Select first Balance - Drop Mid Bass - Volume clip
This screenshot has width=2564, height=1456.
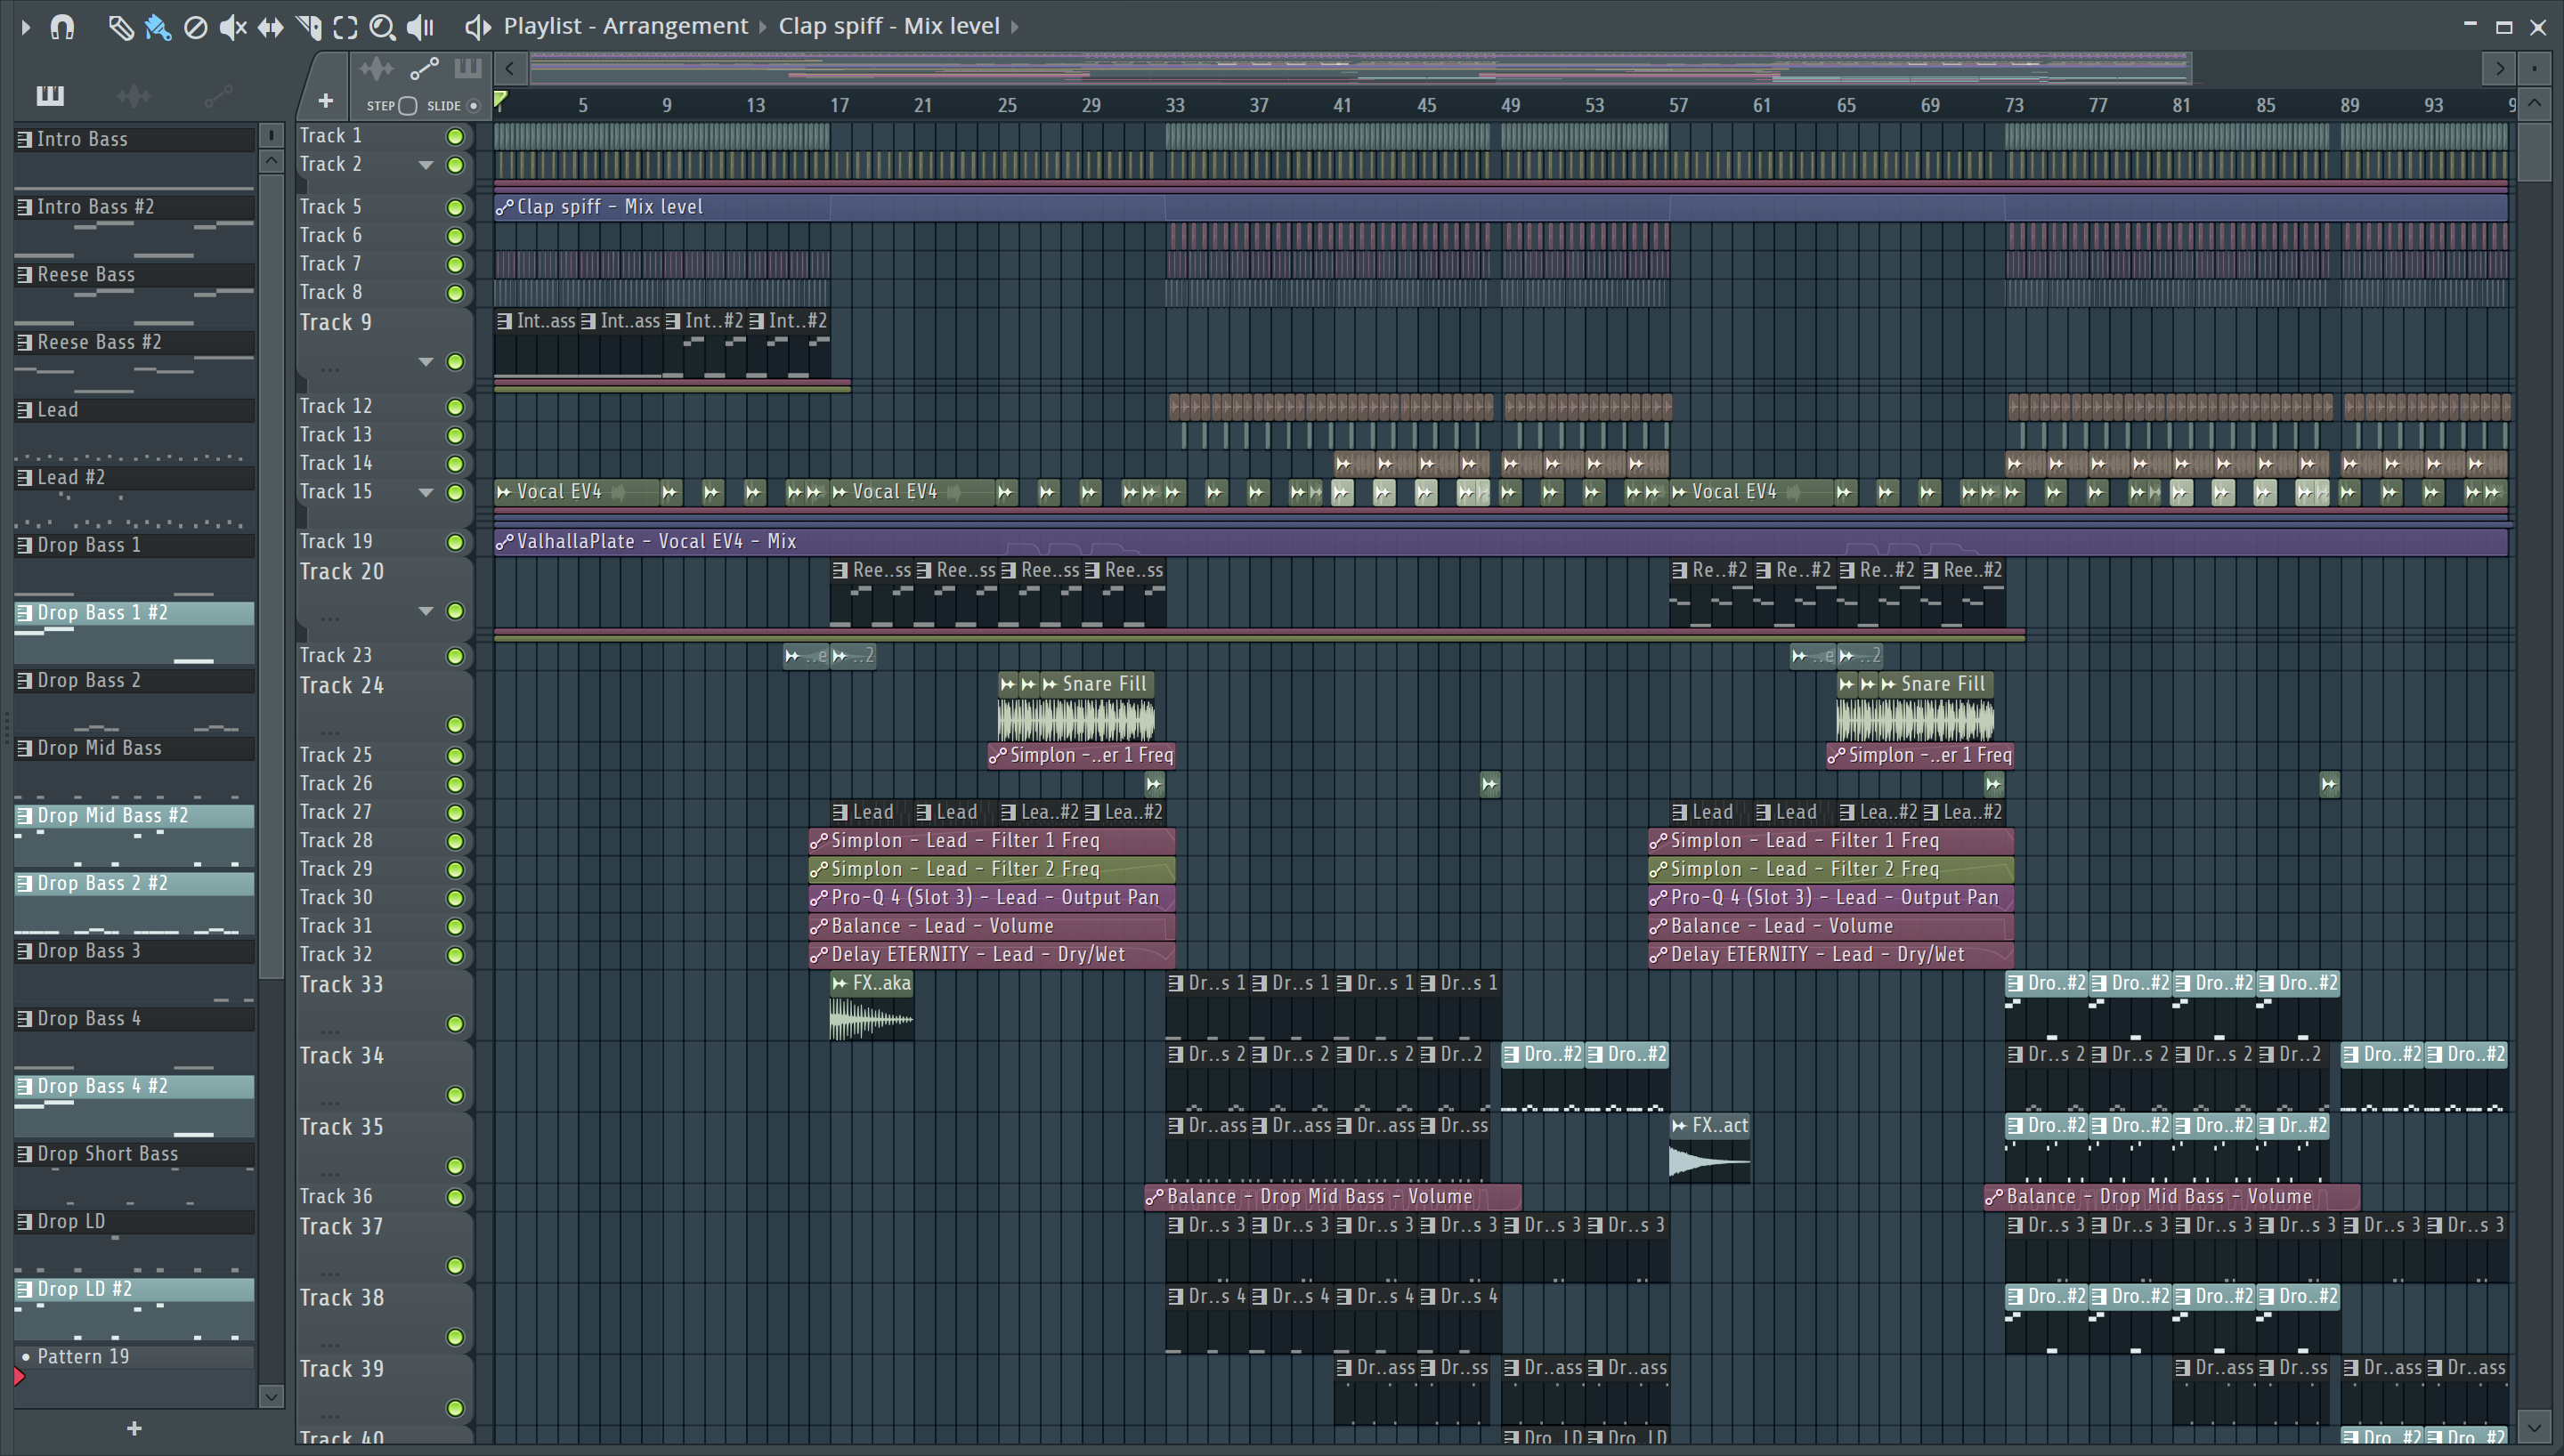pyautogui.click(x=1333, y=1197)
